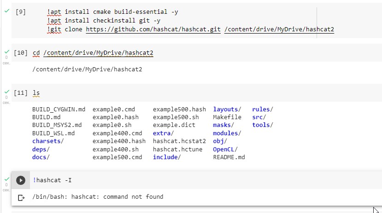Click the [9] execution count
382x213 pixels.
(21, 12)
